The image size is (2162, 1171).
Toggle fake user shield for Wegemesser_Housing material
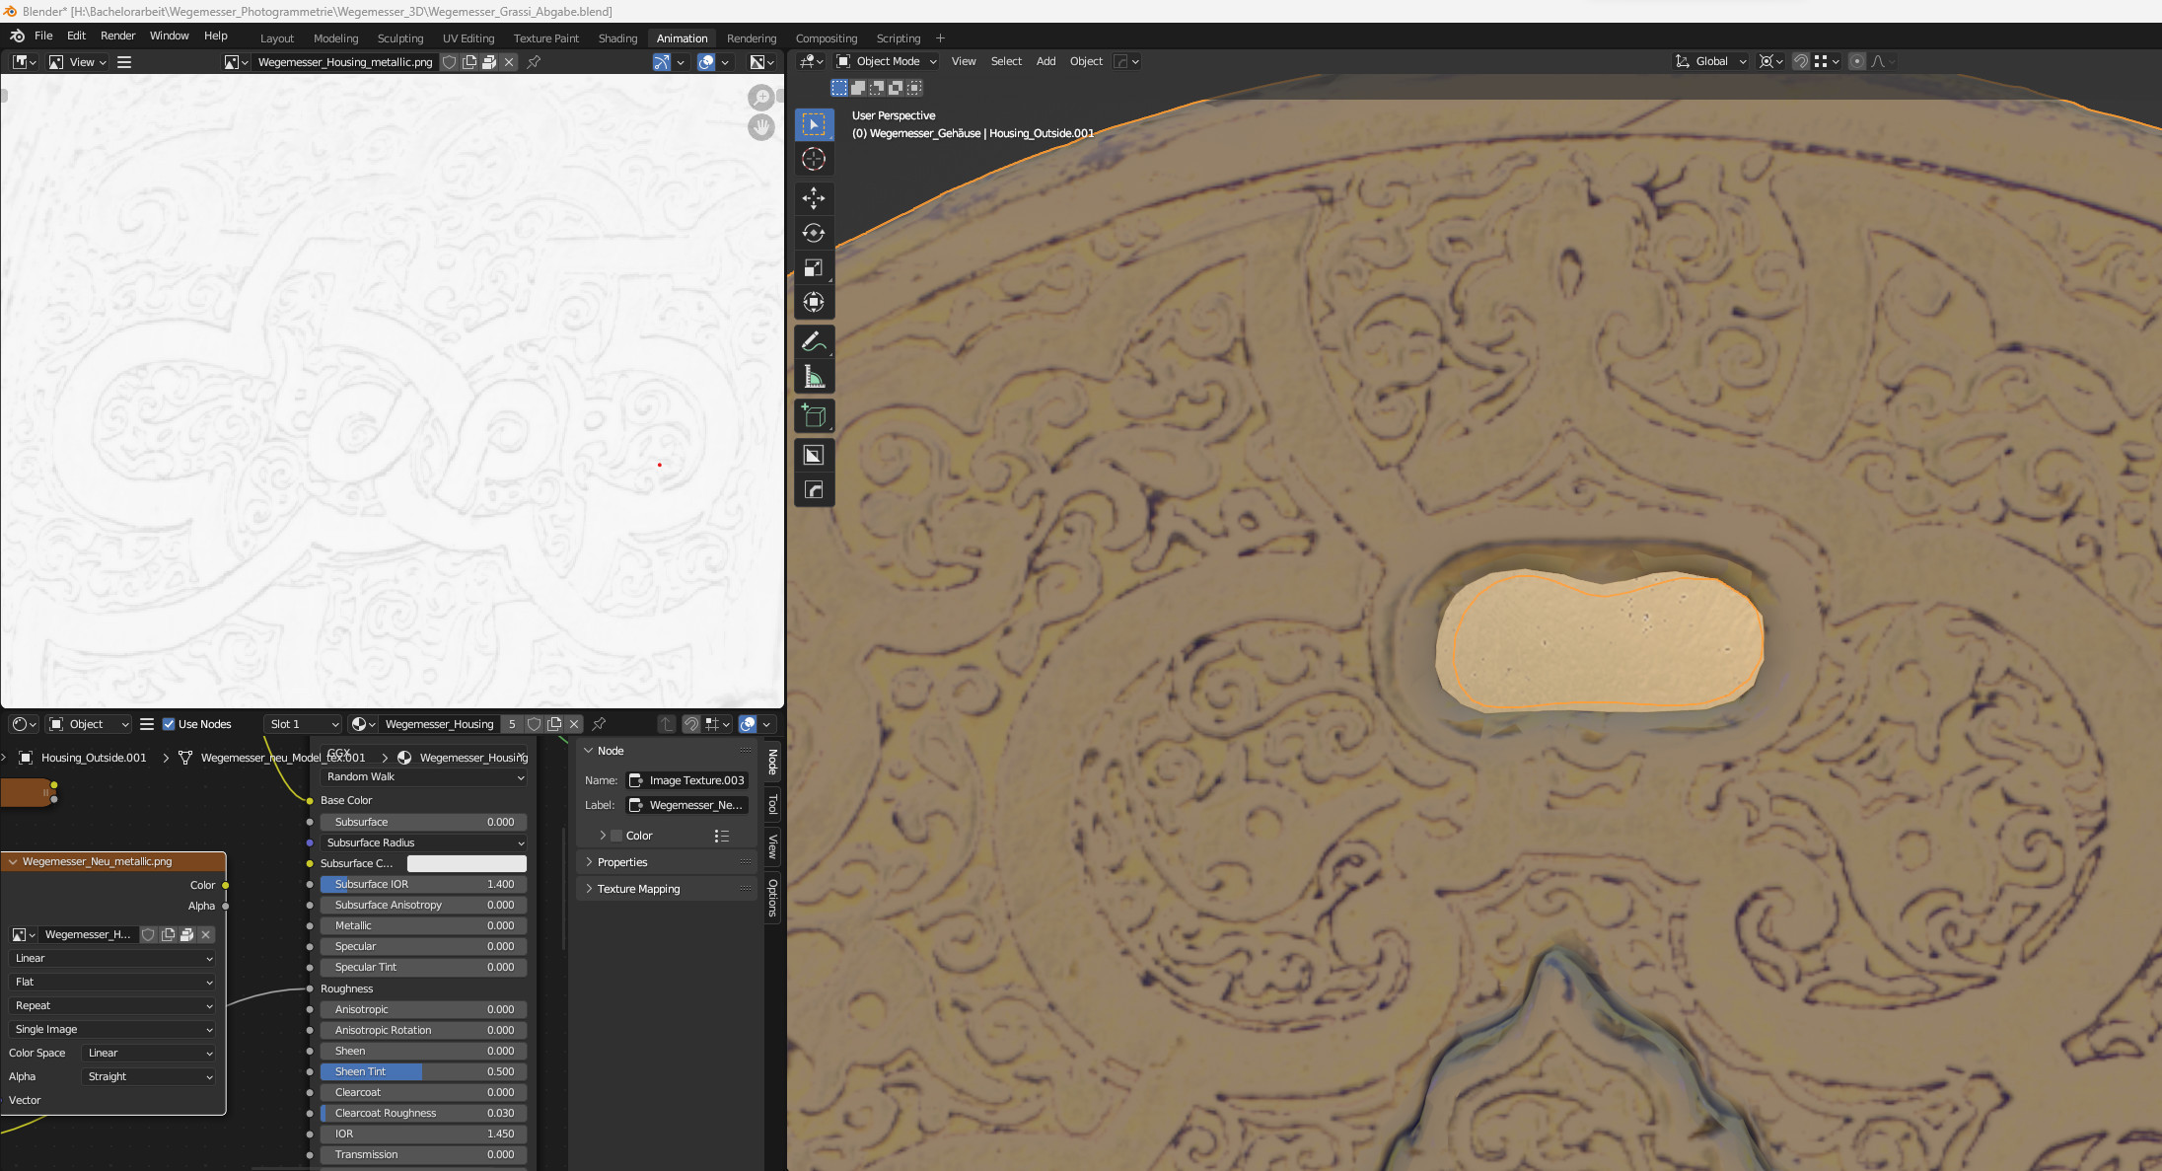534,724
